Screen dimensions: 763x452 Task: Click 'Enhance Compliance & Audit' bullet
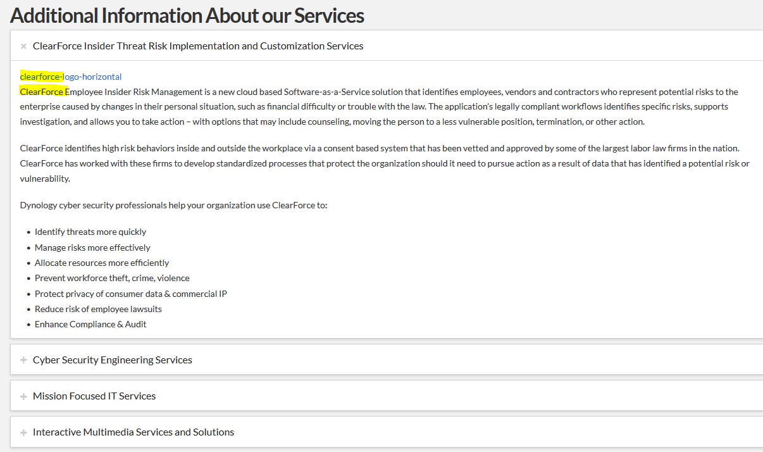90,324
